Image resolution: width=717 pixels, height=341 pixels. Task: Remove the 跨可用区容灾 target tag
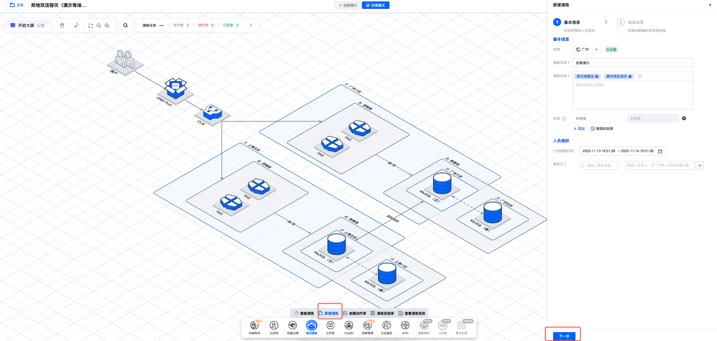630,77
